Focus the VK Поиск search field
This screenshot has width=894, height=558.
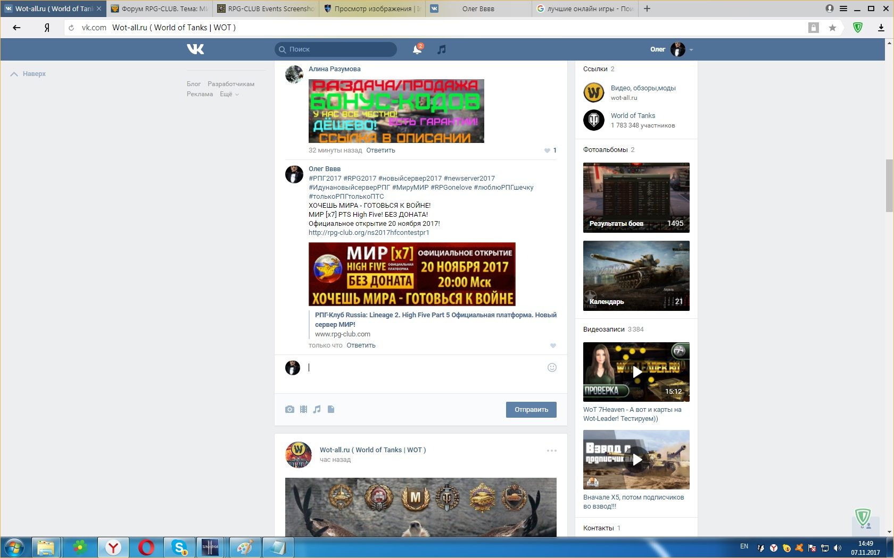pyautogui.click(x=336, y=49)
